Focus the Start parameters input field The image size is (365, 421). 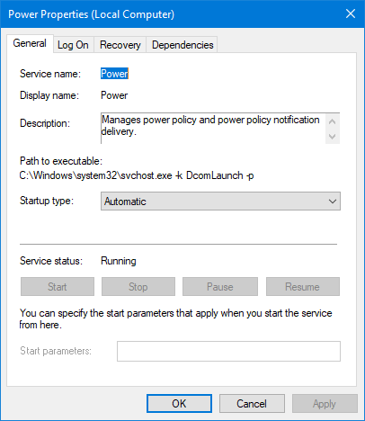click(x=228, y=351)
